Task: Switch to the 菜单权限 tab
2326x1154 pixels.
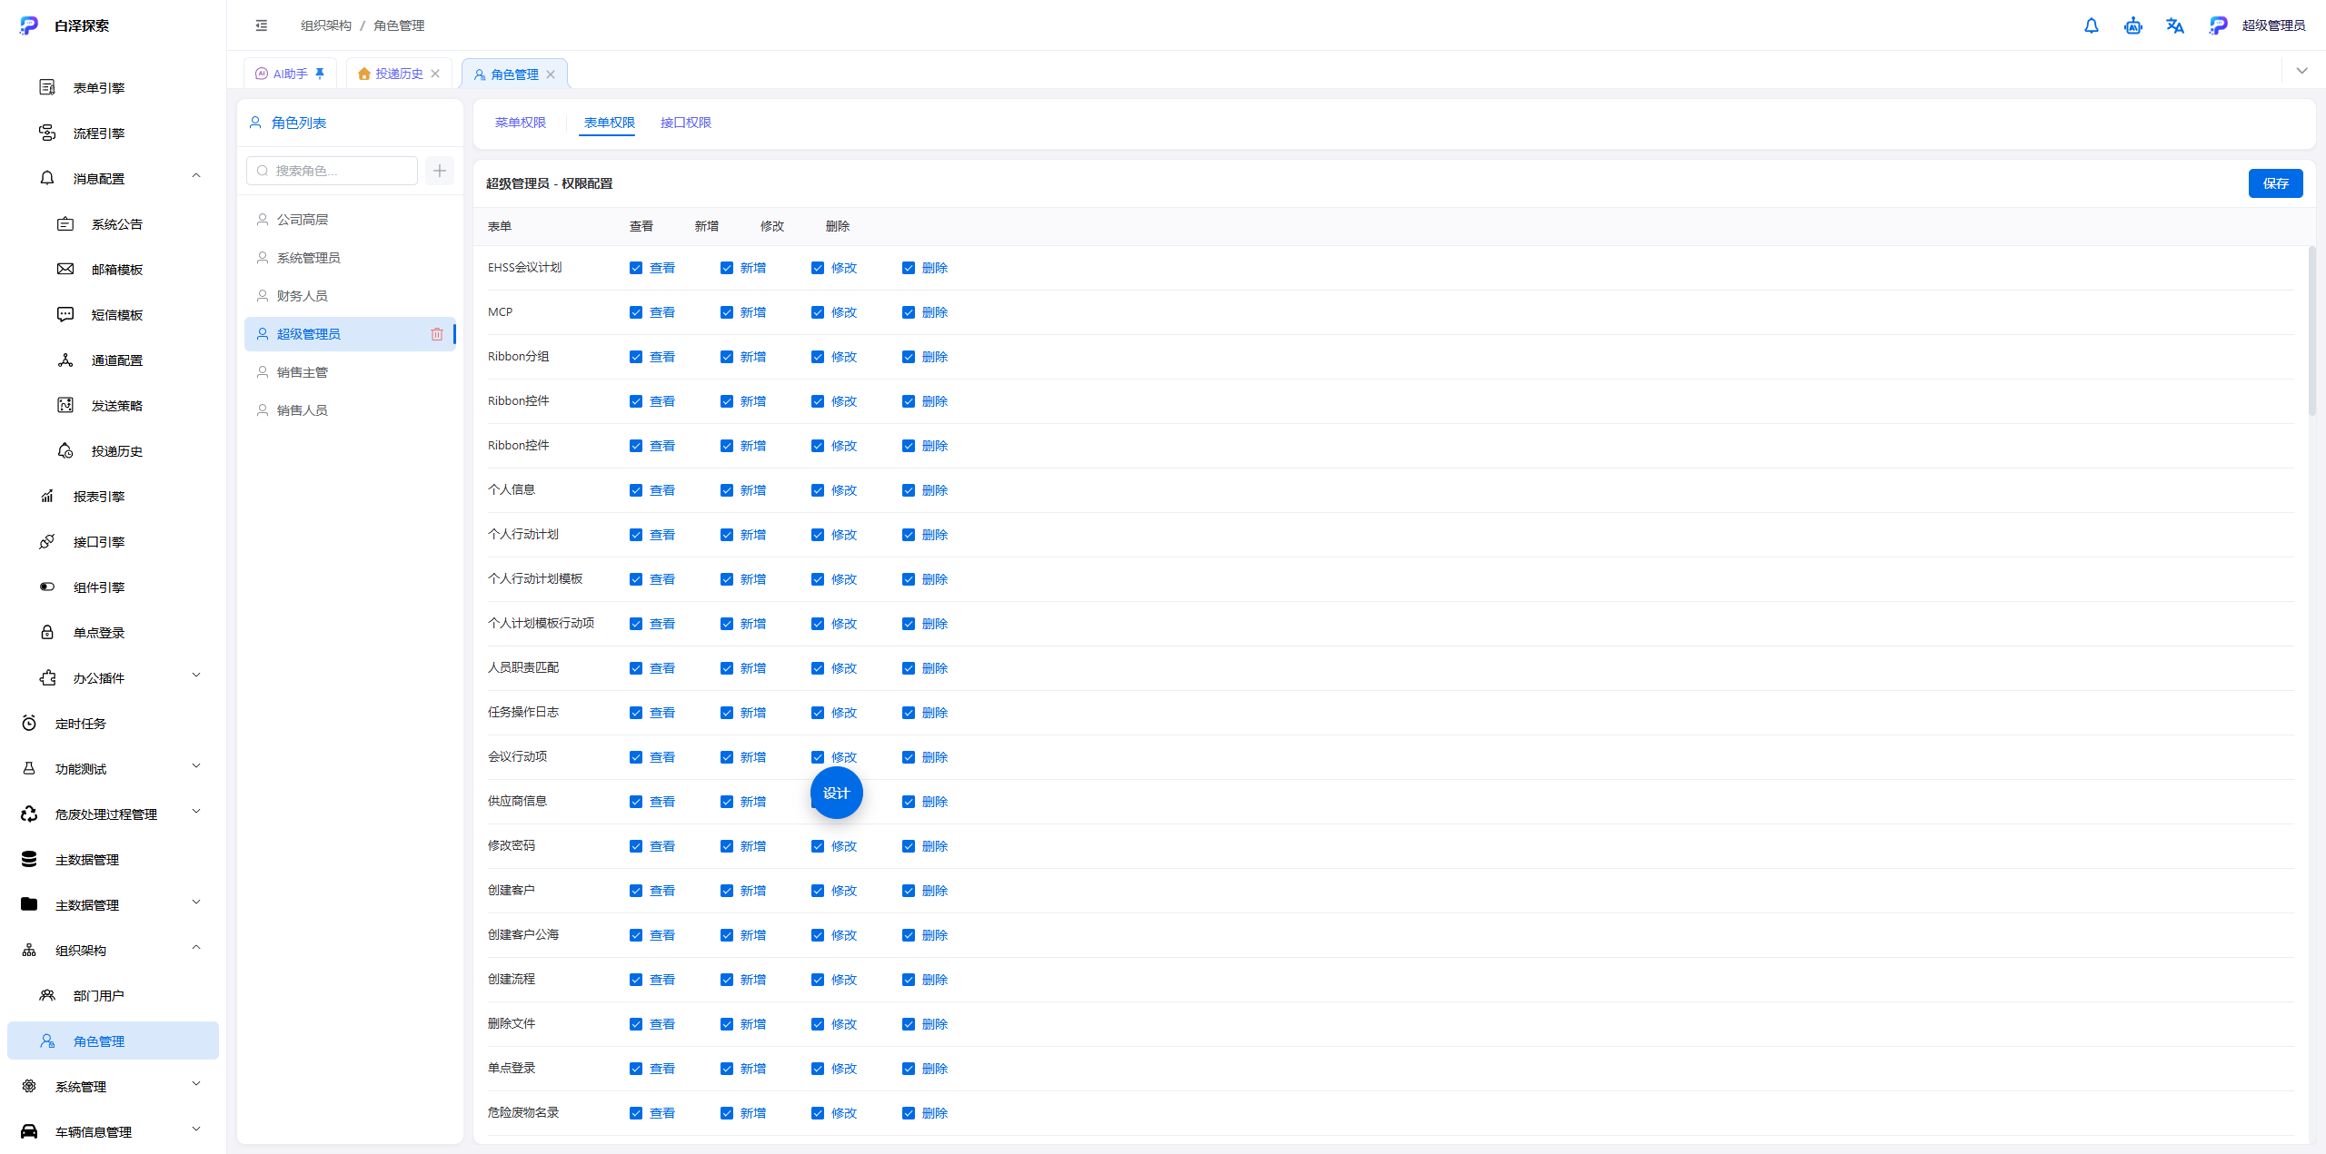Action: 521,123
